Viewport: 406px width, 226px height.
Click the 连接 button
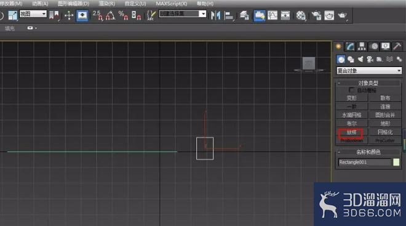point(385,107)
